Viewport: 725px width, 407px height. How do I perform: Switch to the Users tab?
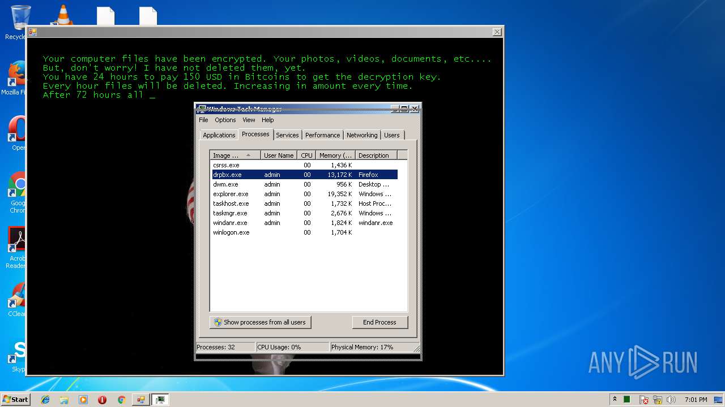point(391,135)
